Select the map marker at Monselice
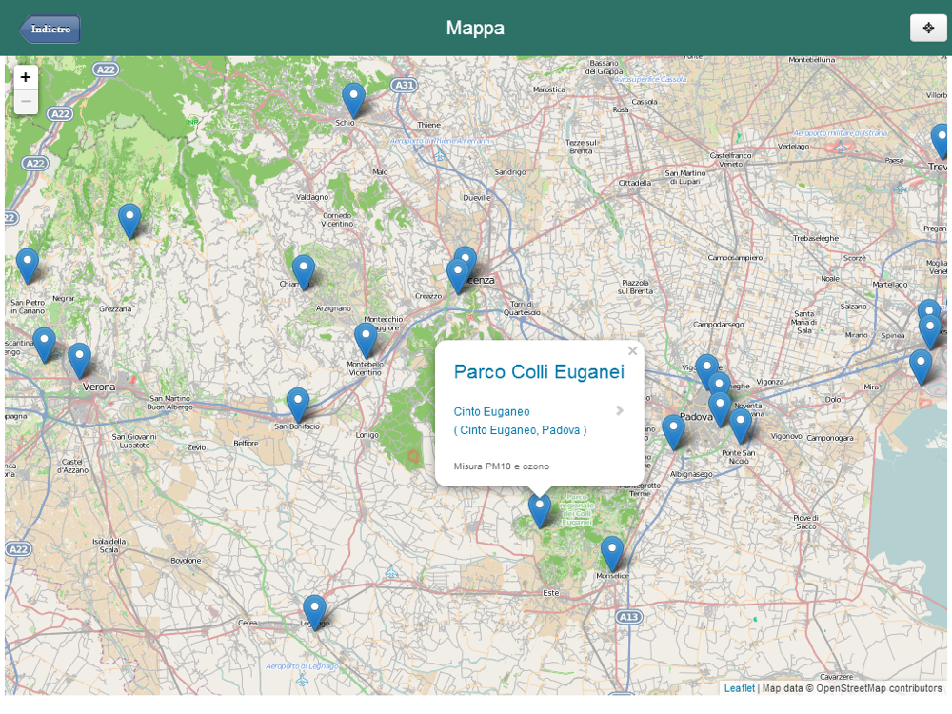 point(612,554)
